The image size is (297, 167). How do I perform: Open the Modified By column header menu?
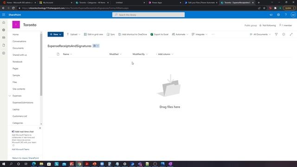click(x=140, y=54)
